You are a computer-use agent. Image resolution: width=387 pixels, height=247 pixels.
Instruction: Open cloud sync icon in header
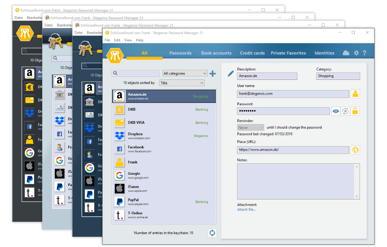tap(346, 53)
